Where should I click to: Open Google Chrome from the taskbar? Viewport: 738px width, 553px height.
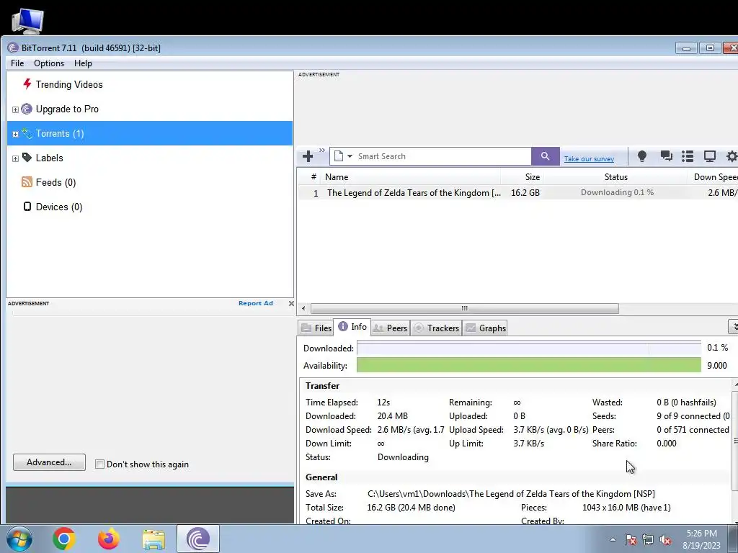tap(64, 539)
